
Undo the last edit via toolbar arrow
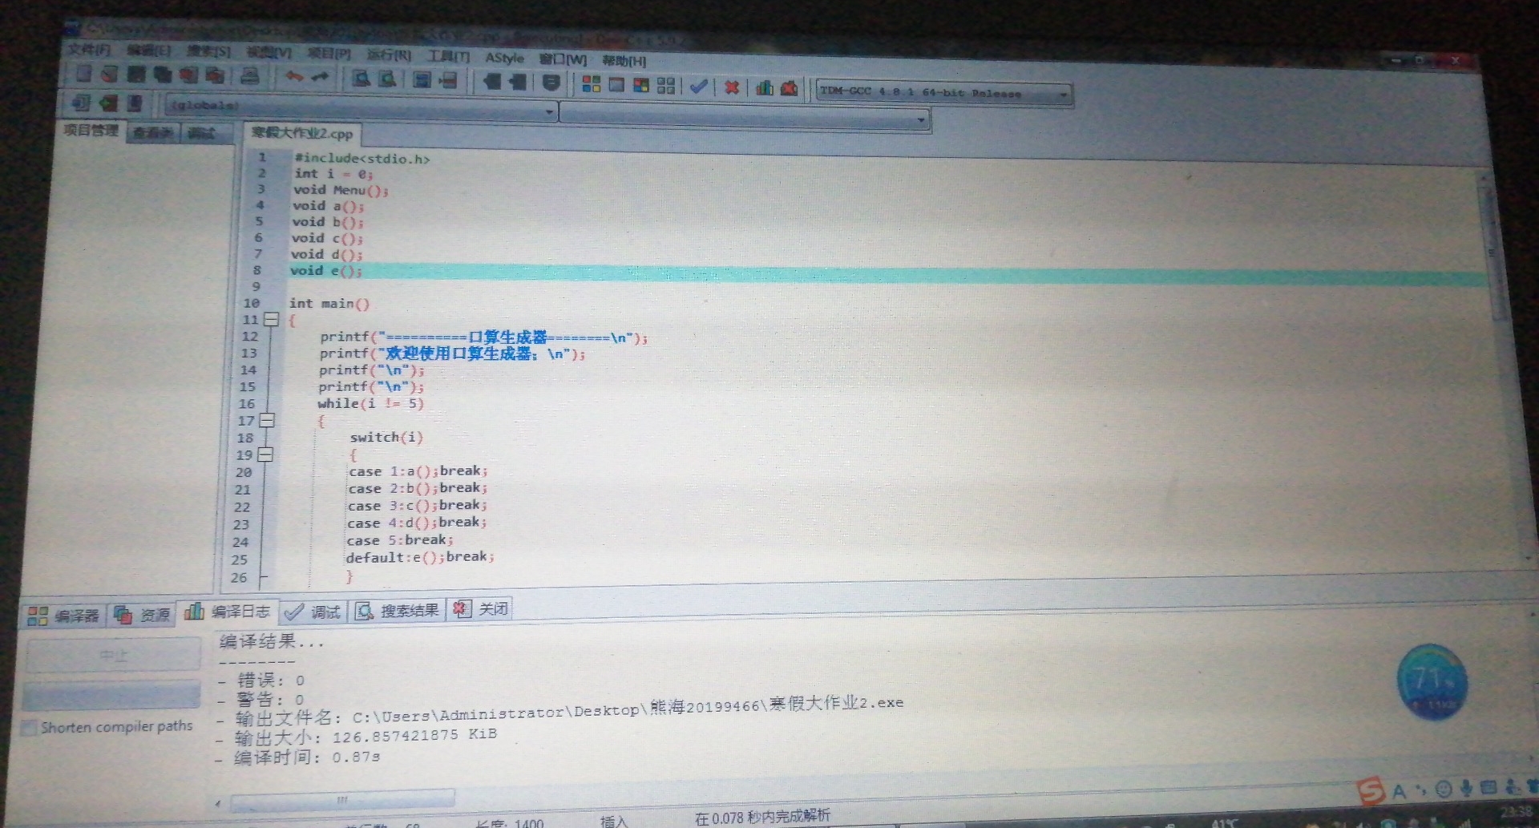294,77
